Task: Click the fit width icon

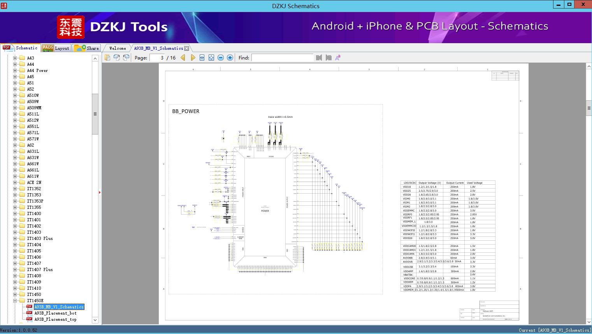Action: [x=202, y=58]
